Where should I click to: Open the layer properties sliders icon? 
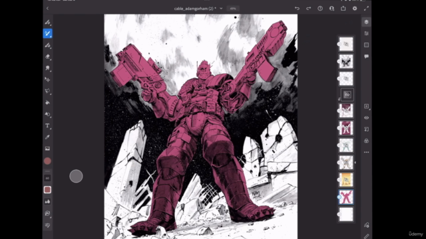[x=366, y=33]
